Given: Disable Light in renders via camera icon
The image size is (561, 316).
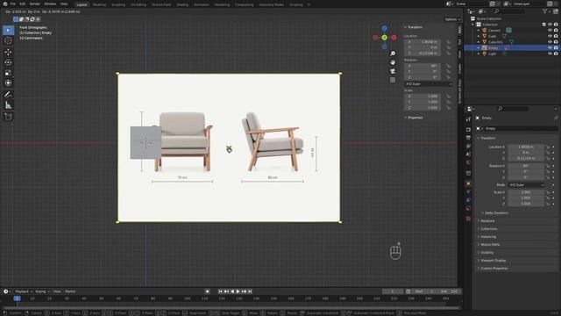Looking at the screenshot, I should click(x=556, y=54).
